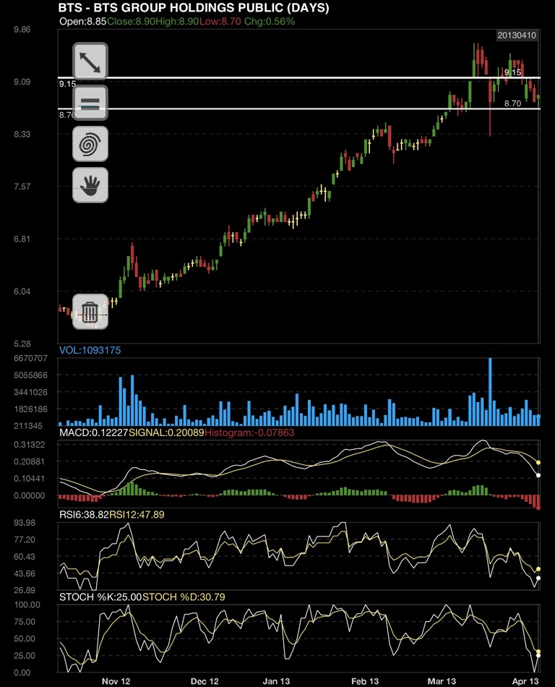Viewport: 555px width, 687px height.
Task: Click the 6670707 volume axis label
Action: 30,359
